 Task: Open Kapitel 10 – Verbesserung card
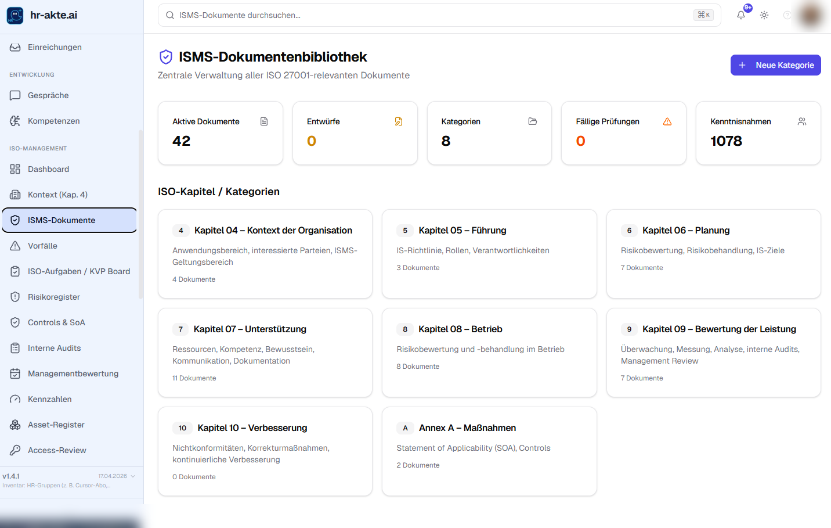(265, 451)
